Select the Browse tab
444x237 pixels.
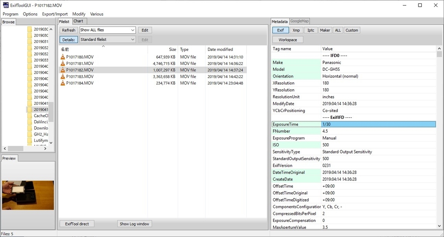[9, 22]
